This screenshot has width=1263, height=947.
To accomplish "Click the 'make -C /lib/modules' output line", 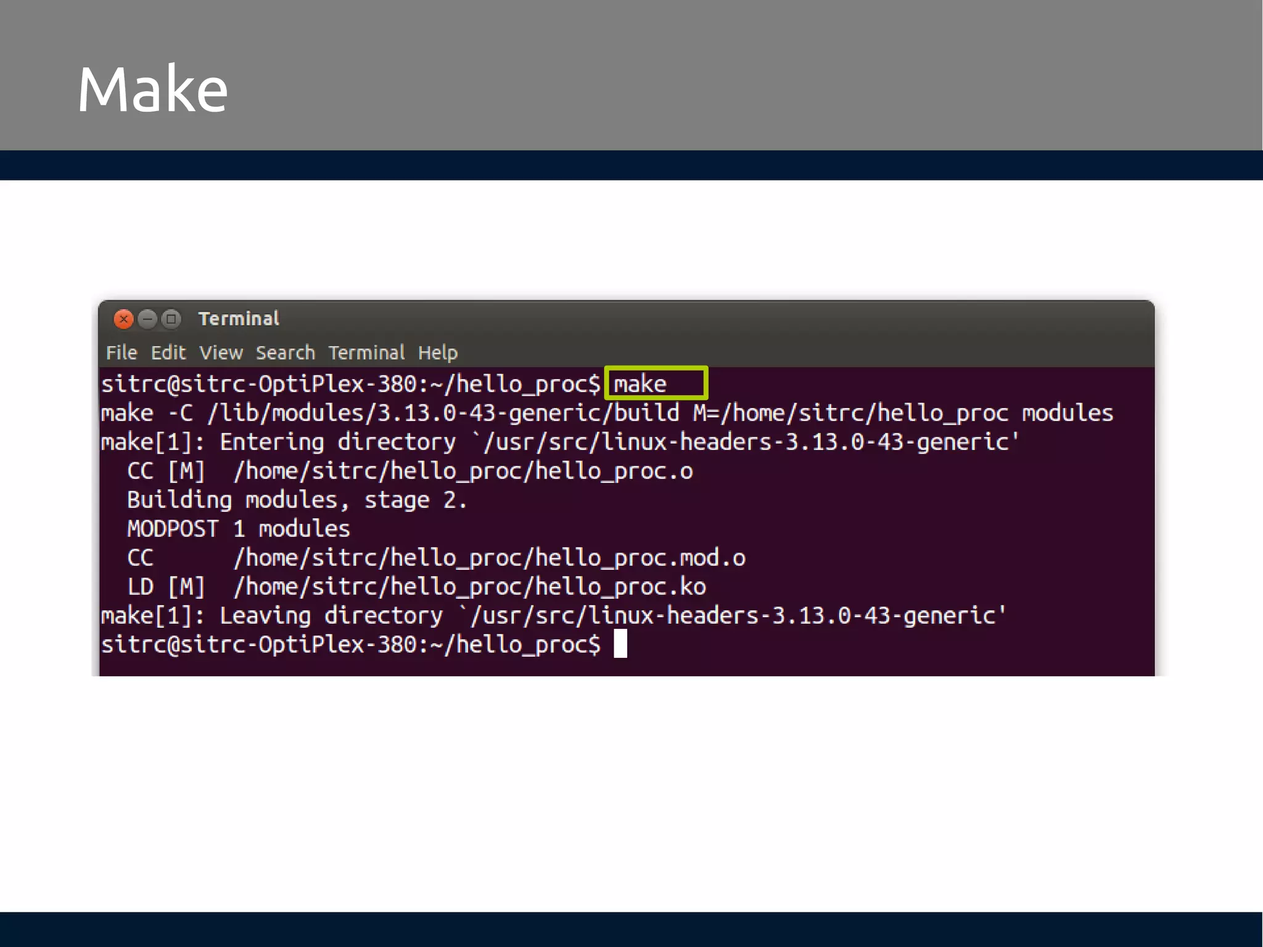I will (x=607, y=413).
